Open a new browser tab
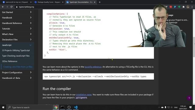 [x=100, y=2]
